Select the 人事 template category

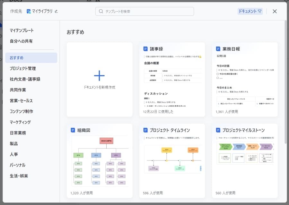[x=13, y=154]
